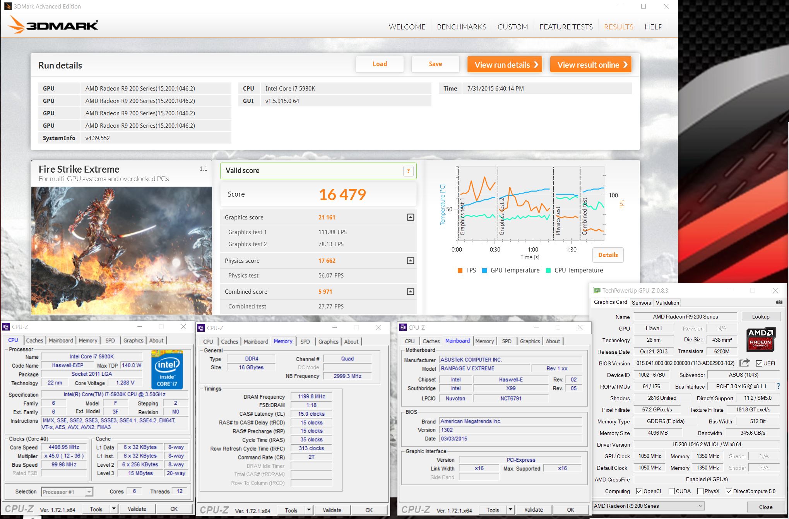789x519 pixels.
Task: Click Close button in GPU-Z
Action: [765, 507]
